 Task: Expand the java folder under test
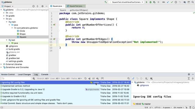tap(9, 43)
